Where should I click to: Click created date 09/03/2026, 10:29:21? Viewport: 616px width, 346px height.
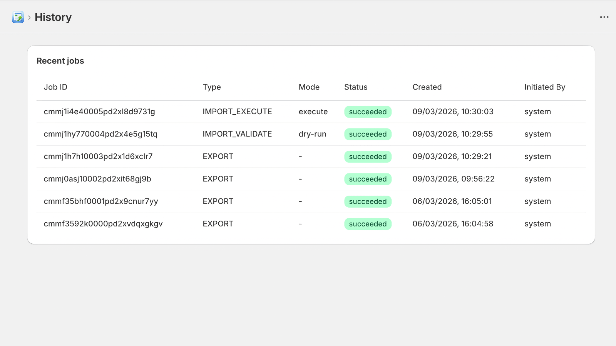coord(452,156)
